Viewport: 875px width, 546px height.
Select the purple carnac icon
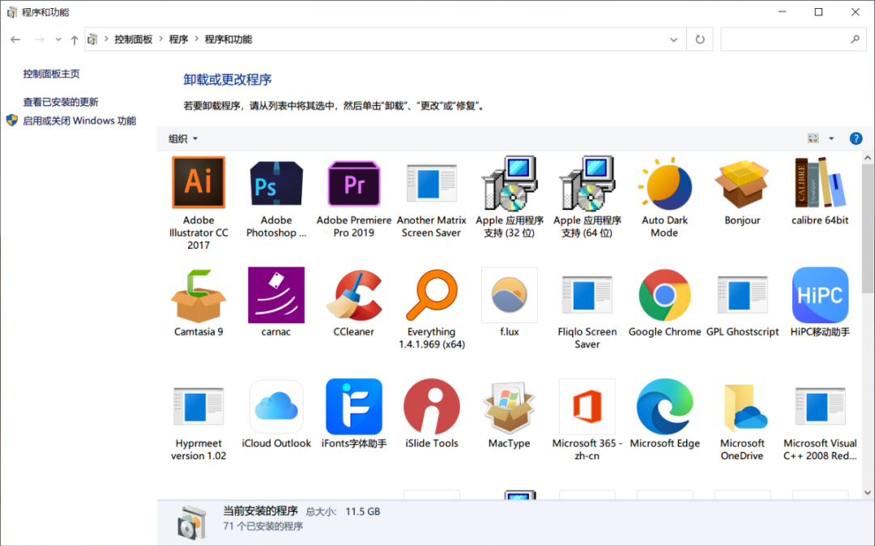point(276,295)
